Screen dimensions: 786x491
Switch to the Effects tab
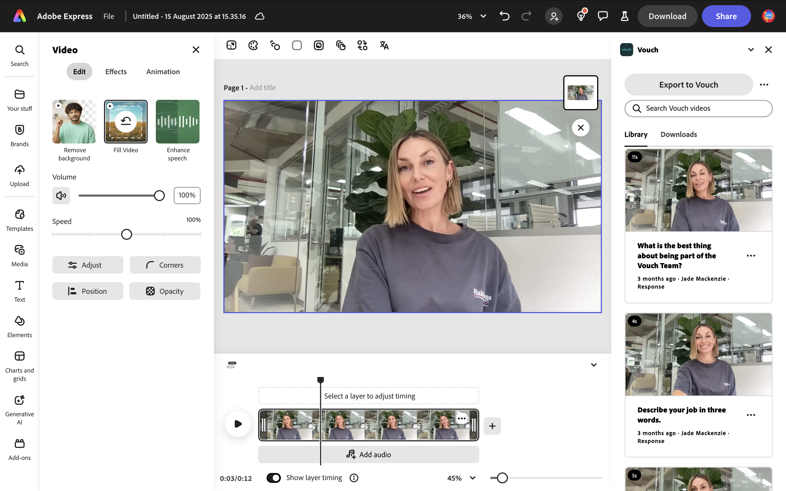coord(116,72)
